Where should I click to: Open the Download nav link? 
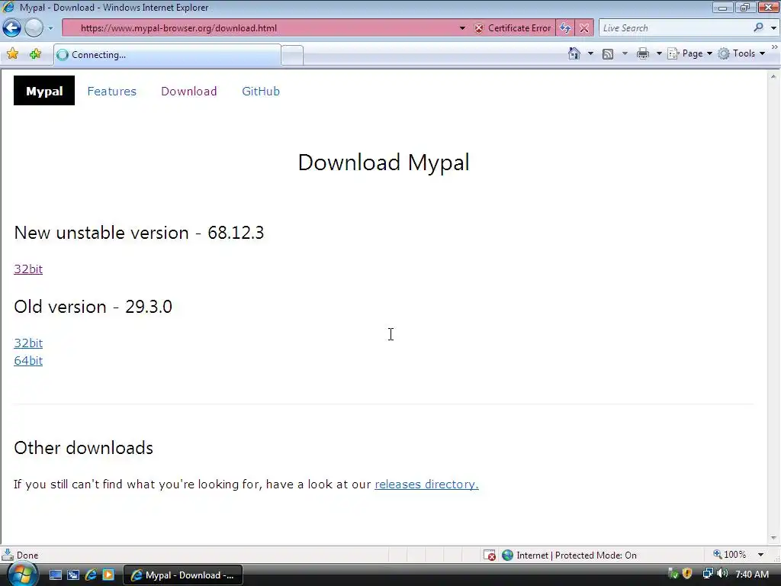coord(189,92)
